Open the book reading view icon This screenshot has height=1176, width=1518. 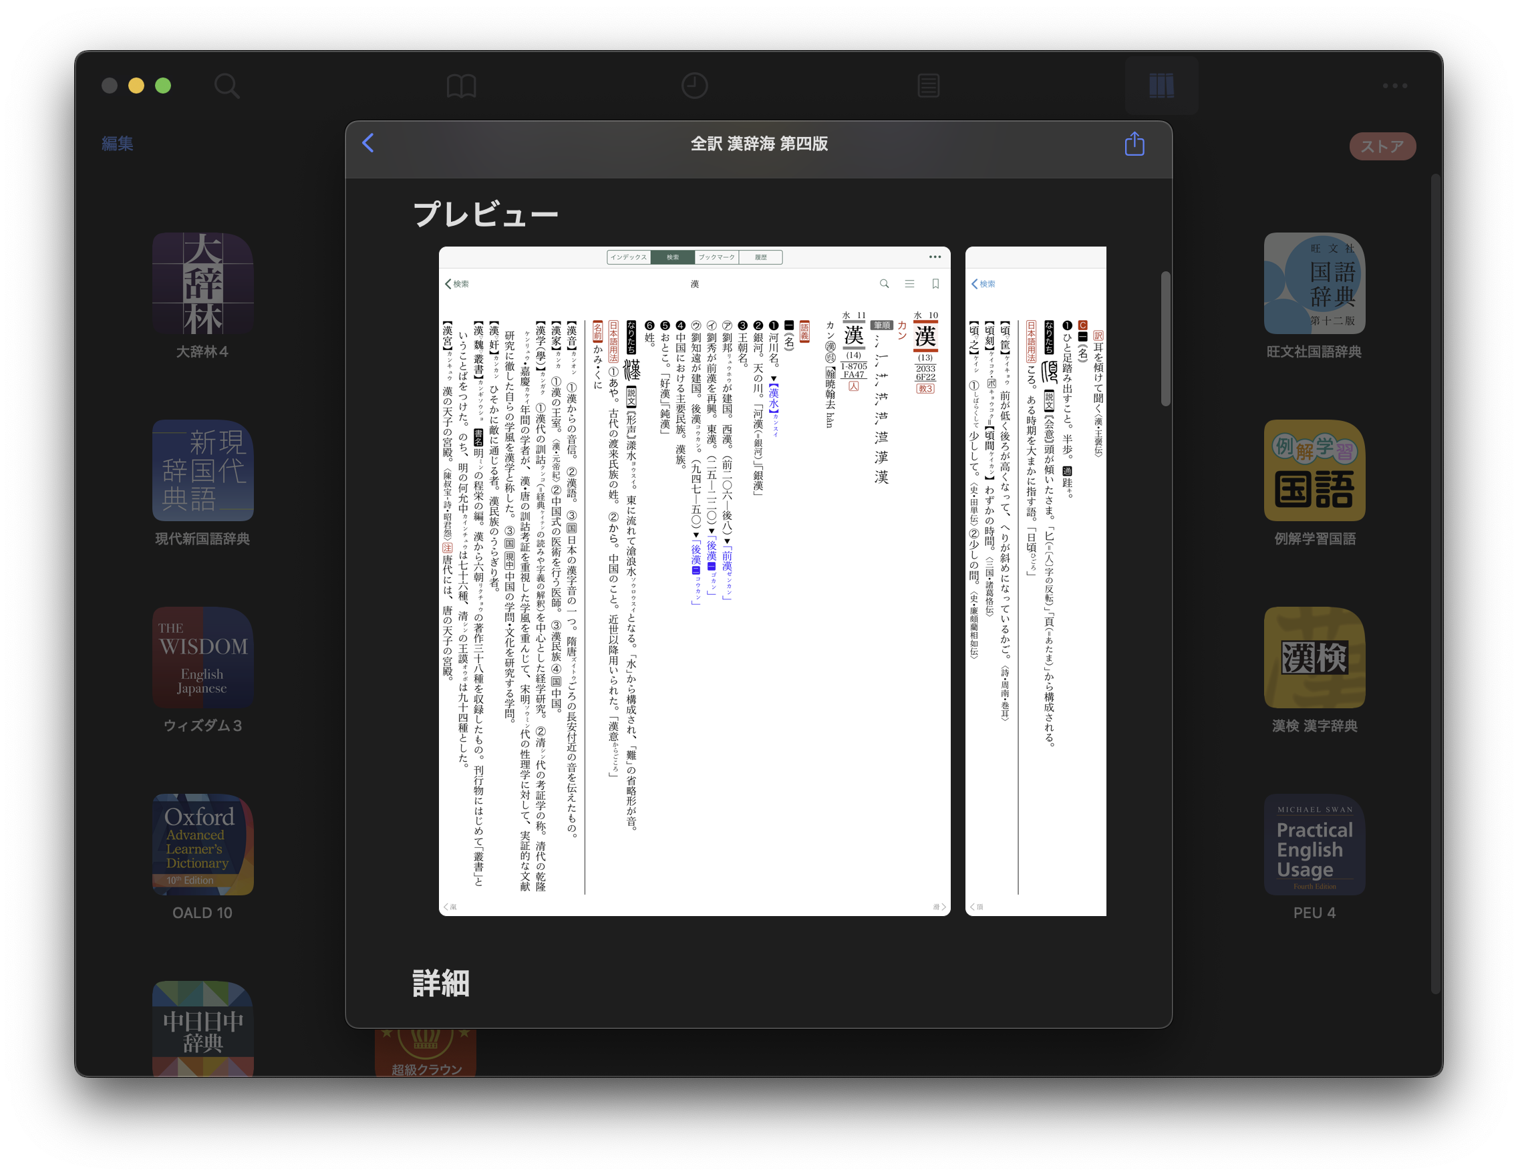(x=461, y=86)
